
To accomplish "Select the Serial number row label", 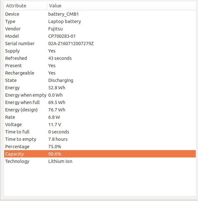I will [20, 44].
